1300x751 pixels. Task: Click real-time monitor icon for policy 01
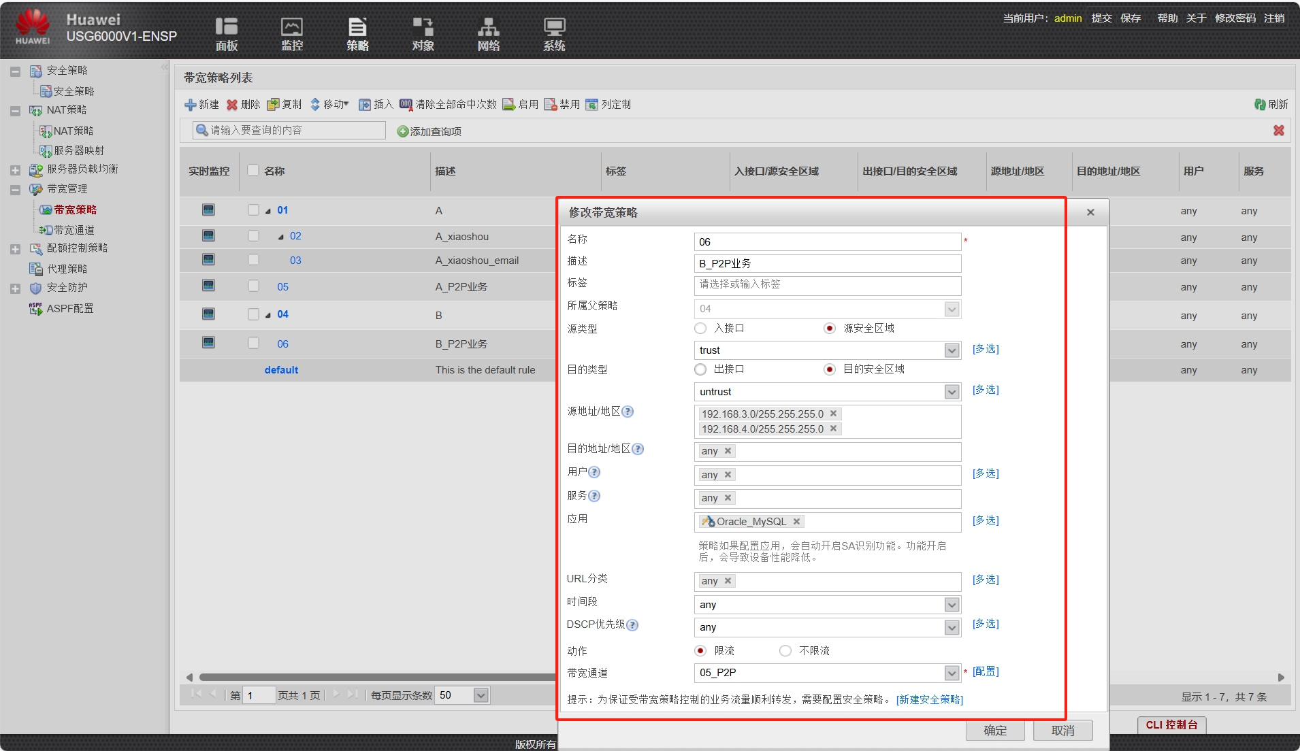[x=208, y=210]
